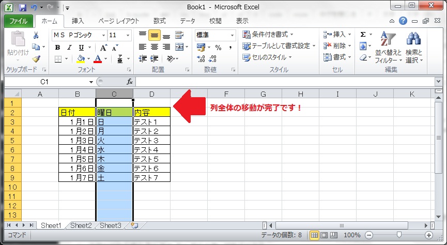This screenshot has height=245, width=447.
Task: Select the Format Painter brush icon
Action: tap(36, 59)
